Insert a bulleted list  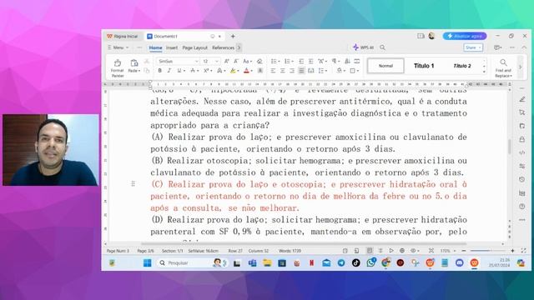pyautogui.click(x=275, y=61)
